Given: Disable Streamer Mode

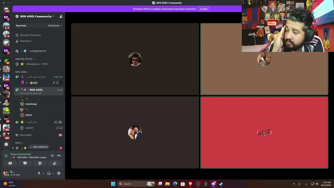Looking at the screenshot, I should [204, 9].
